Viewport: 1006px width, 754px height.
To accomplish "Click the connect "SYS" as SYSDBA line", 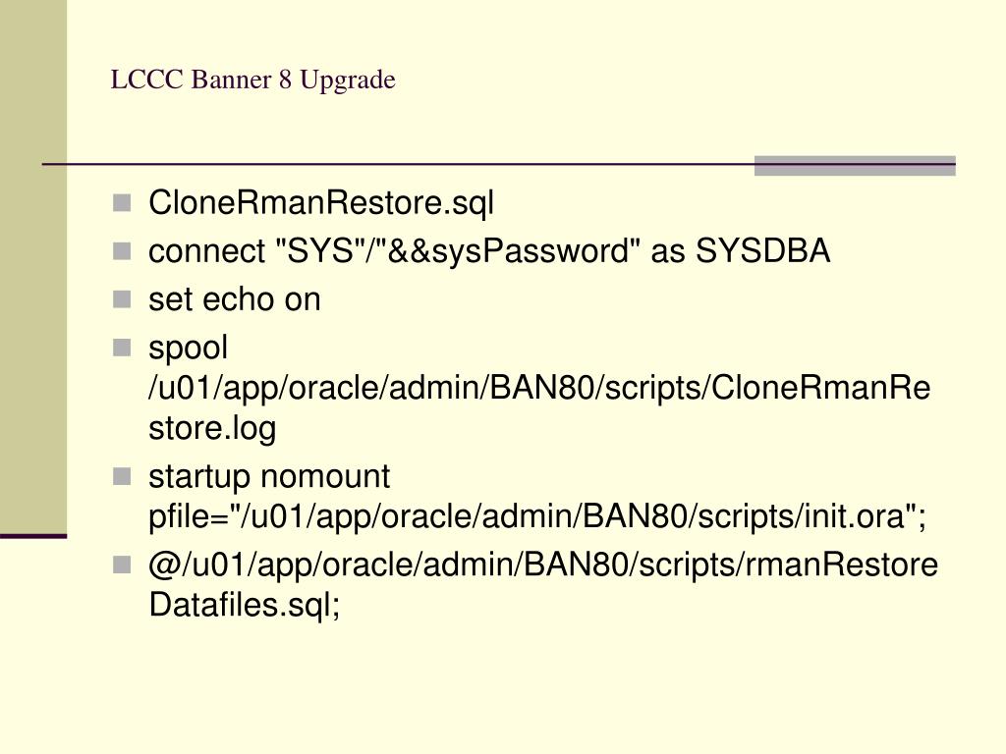I will [489, 250].
